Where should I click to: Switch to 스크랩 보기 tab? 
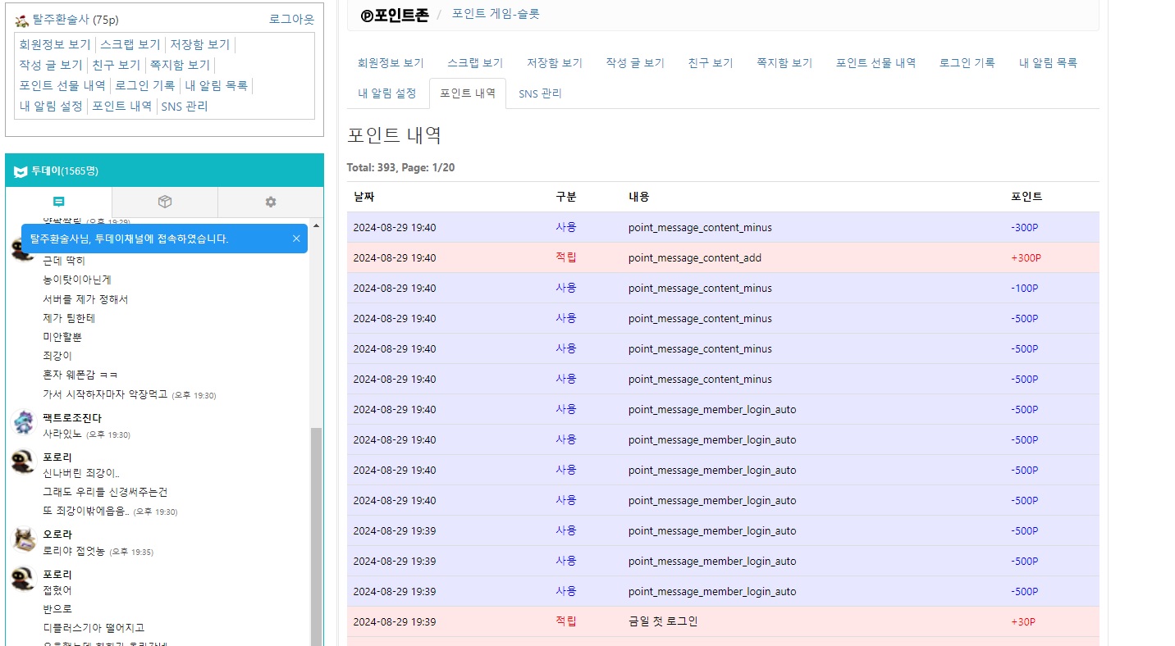click(475, 63)
